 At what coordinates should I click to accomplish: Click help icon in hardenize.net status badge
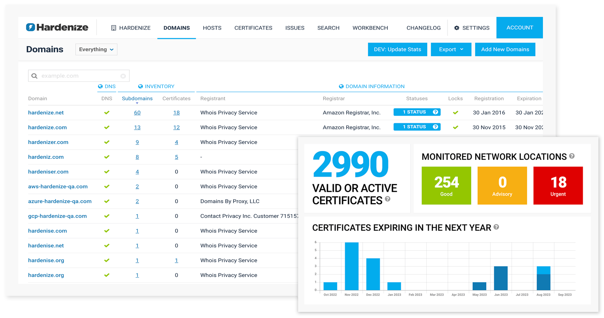tap(436, 112)
